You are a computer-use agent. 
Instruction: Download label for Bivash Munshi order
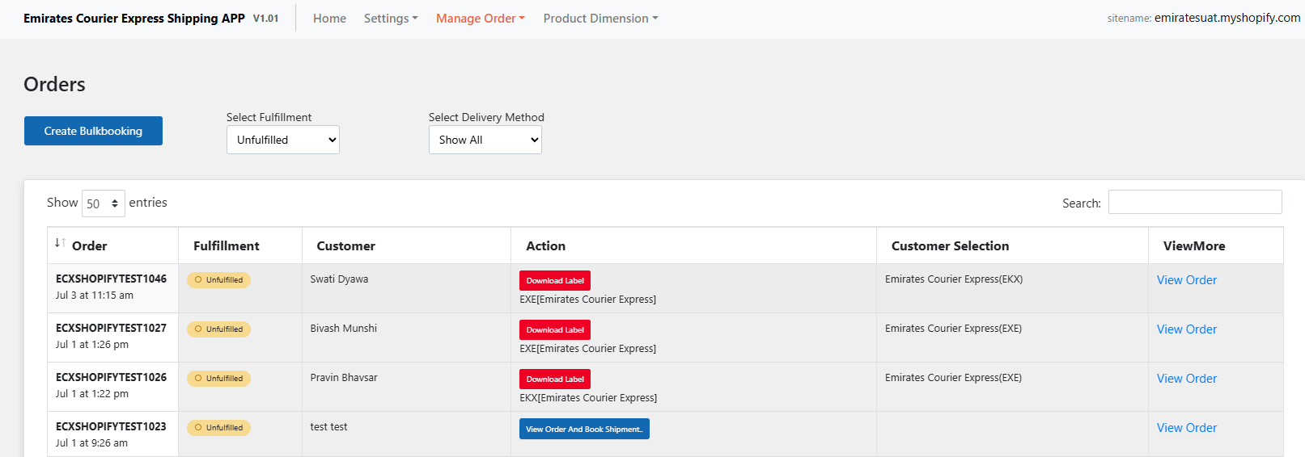tap(555, 330)
